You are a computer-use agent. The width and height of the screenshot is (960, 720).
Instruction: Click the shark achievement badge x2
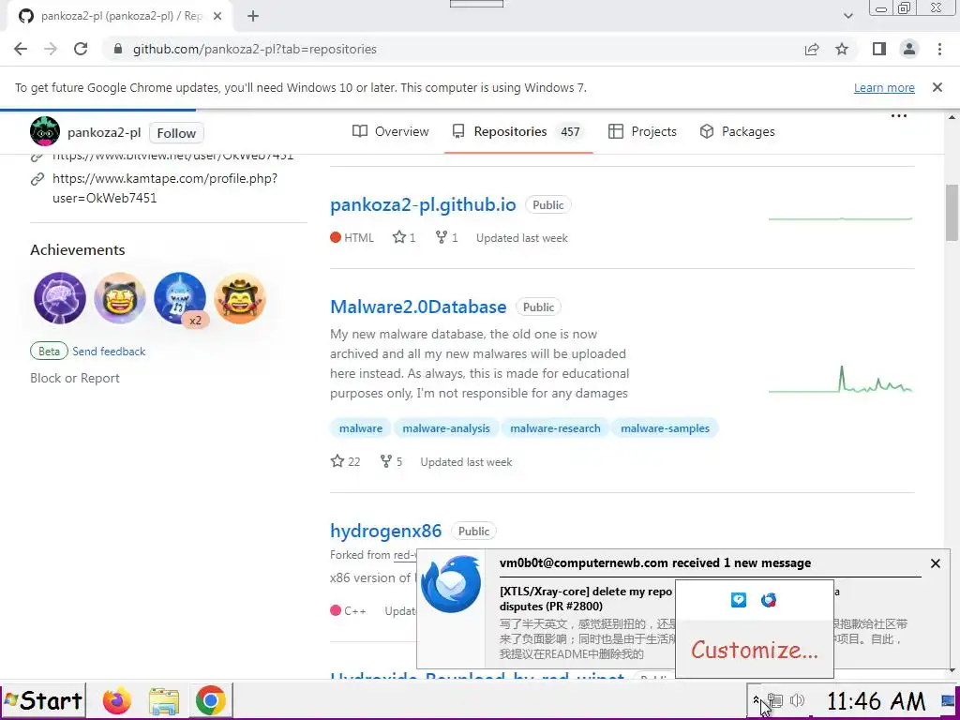click(180, 298)
